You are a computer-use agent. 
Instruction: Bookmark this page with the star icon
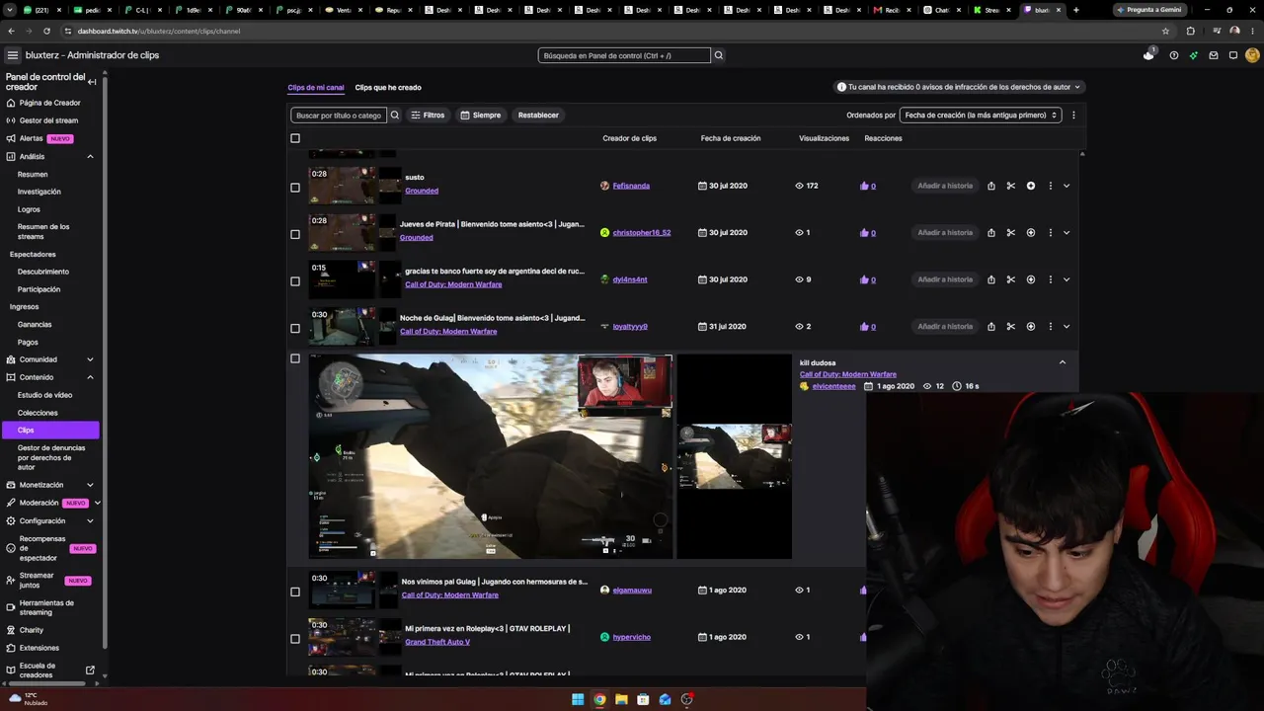[x=1165, y=31]
